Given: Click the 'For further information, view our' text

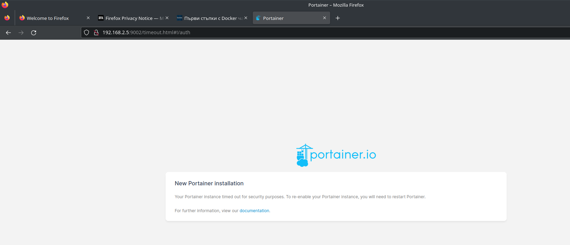Looking at the screenshot, I should [207, 211].
